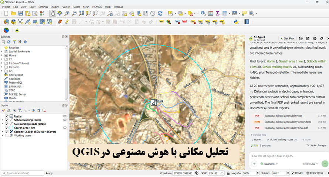Select the Pan Map hand tool
Viewport: 329px width, 177px height.
pos(52,13)
